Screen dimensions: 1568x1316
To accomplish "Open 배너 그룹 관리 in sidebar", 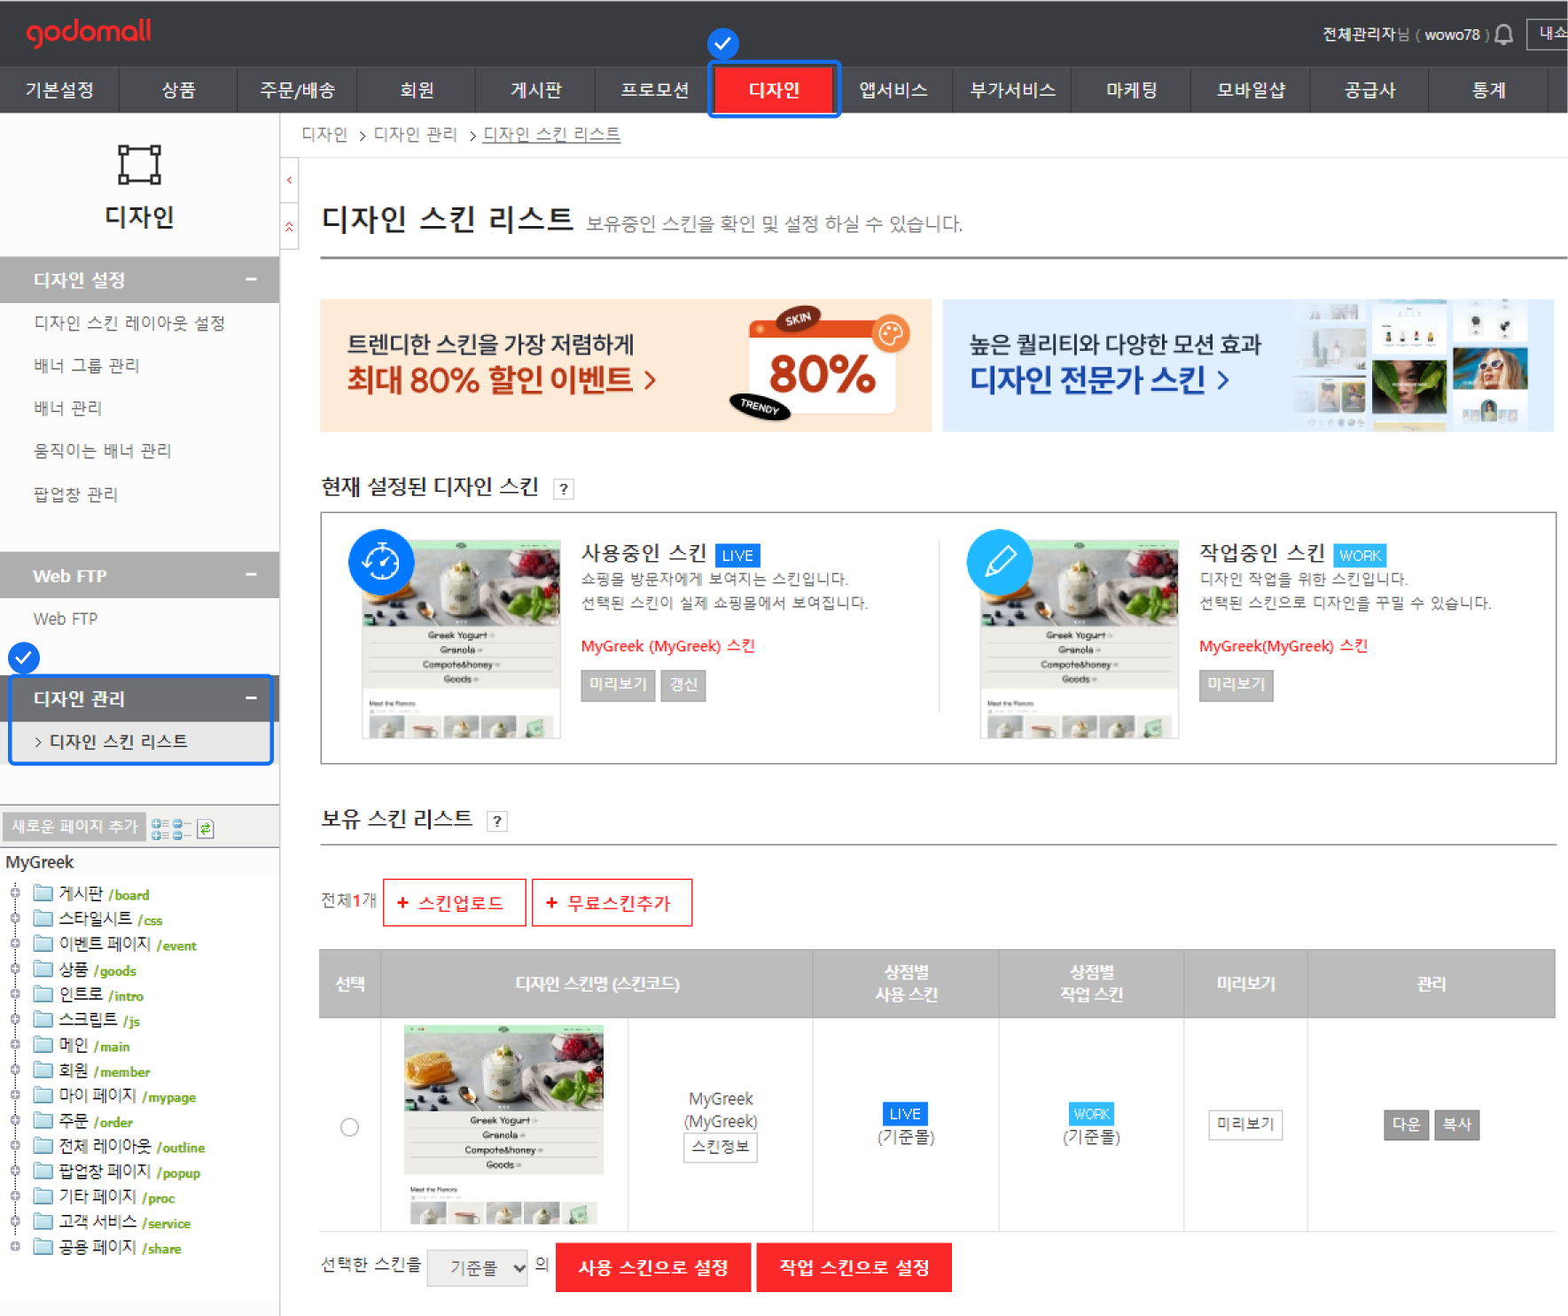I will click(x=87, y=366).
